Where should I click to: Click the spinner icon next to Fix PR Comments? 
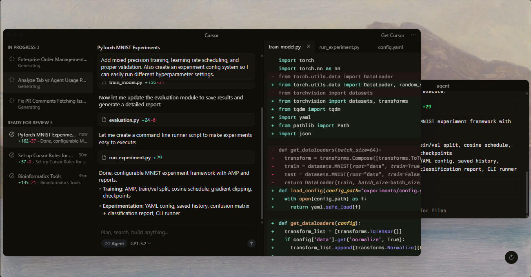pos(12,101)
